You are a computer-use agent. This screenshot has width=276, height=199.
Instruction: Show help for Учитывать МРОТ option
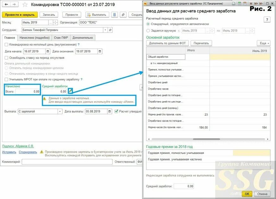pyautogui.click(x=81, y=79)
